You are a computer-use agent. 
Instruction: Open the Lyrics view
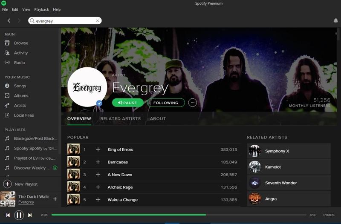click(329, 215)
